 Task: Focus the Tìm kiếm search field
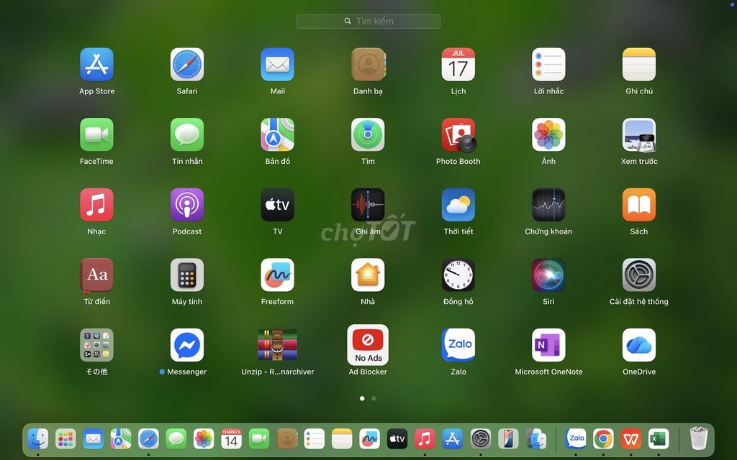click(368, 21)
